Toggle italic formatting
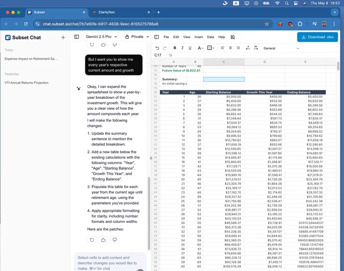This screenshot has width=344, height=271. pos(182,48)
